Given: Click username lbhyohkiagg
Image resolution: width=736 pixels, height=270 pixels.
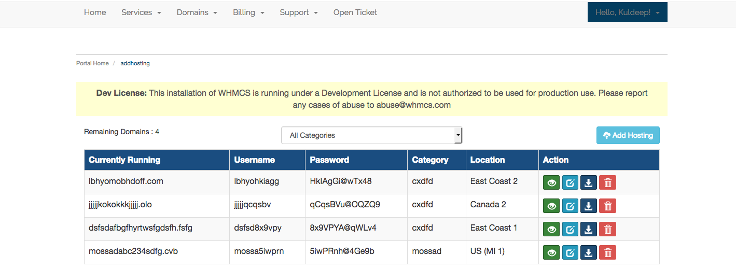Looking at the screenshot, I should [257, 181].
